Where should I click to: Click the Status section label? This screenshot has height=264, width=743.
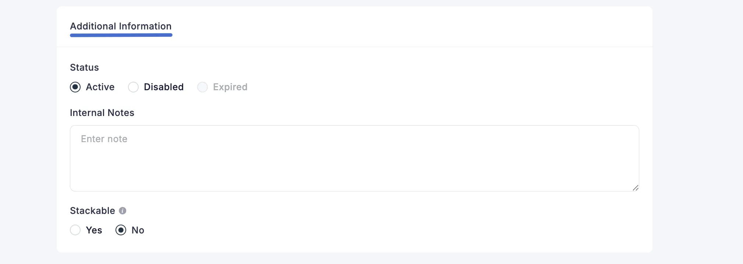tap(84, 67)
